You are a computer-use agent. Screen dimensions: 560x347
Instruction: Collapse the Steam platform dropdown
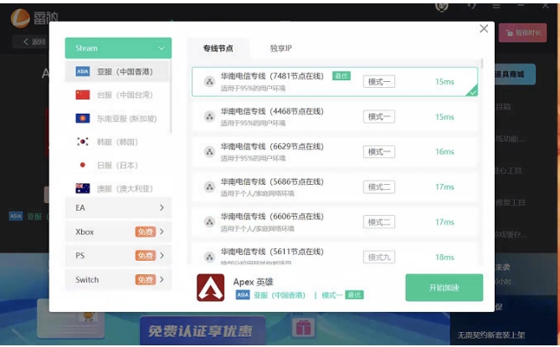(x=118, y=48)
